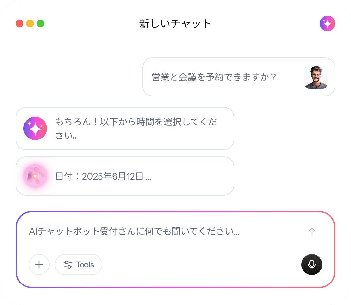Viewport: 351px width, 305px height.
Task: Expand the truncated date message at its ellipsis
Action: point(148,177)
